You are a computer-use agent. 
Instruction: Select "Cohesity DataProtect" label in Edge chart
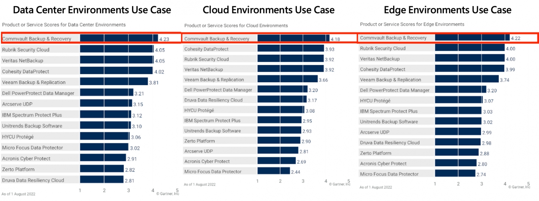click(383, 70)
